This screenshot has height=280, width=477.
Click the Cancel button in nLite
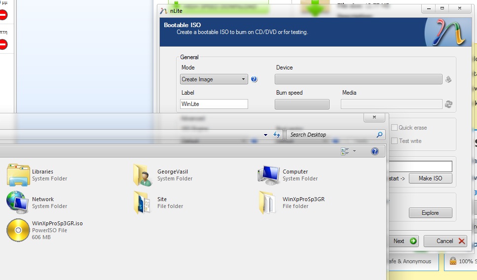tap(445, 241)
